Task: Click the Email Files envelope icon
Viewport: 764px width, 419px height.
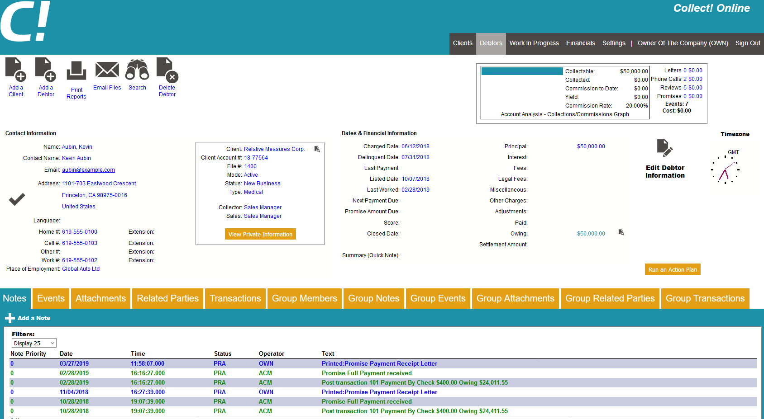Action: coord(107,70)
